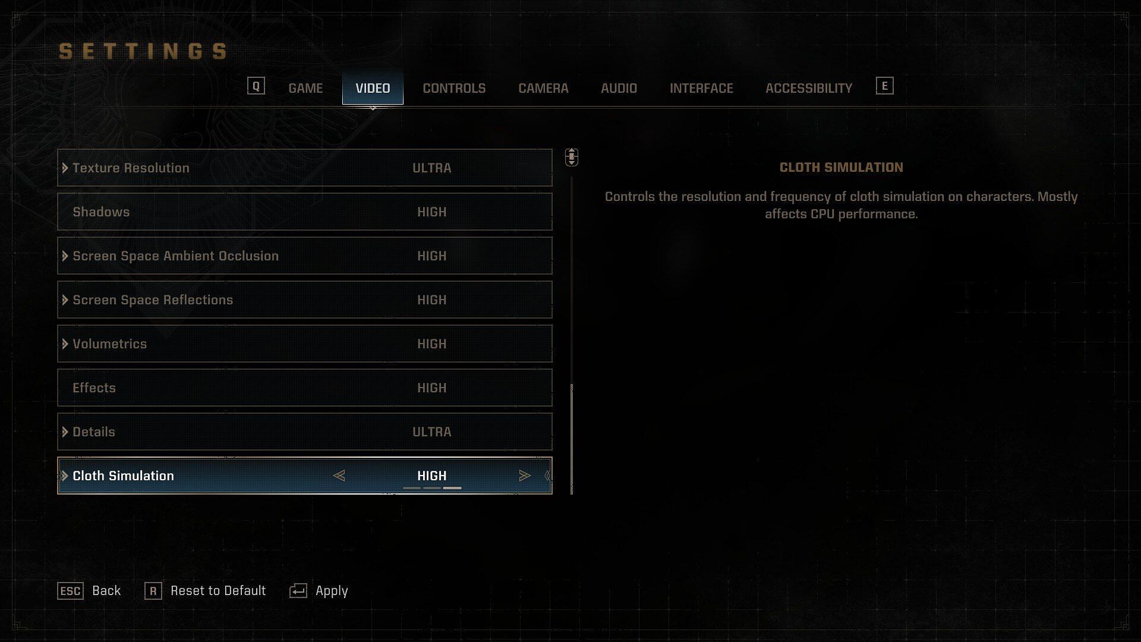Click the INTERFACE tab
This screenshot has height=642, width=1141.
point(701,88)
